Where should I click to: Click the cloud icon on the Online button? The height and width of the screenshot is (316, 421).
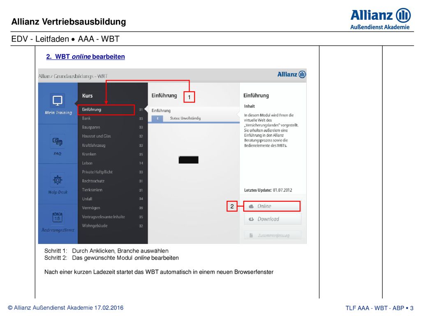click(251, 207)
